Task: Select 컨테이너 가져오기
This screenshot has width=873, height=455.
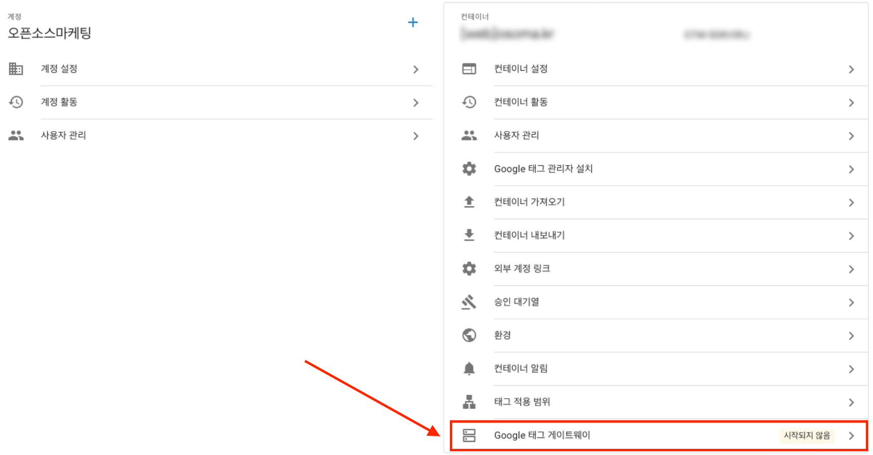Action: [529, 202]
